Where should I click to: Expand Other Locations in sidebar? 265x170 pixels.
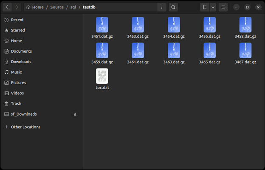(x=25, y=127)
